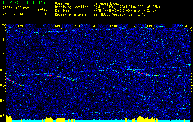Click the 1.1 kHz frequency label

(x=2, y=40)
